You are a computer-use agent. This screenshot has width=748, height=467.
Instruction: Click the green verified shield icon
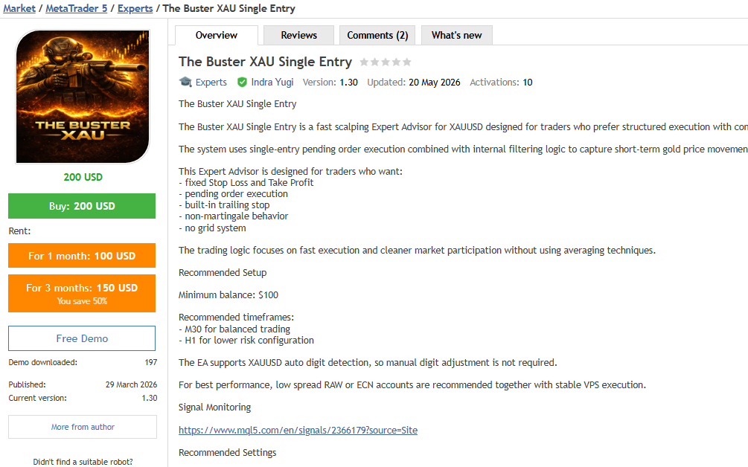(x=243, y=83)
